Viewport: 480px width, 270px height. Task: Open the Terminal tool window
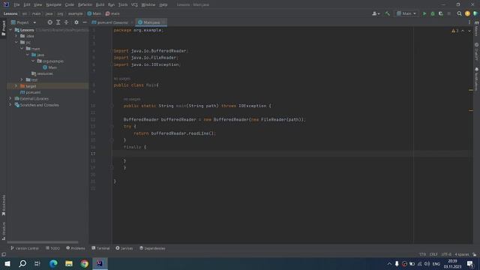coord(100,248)
